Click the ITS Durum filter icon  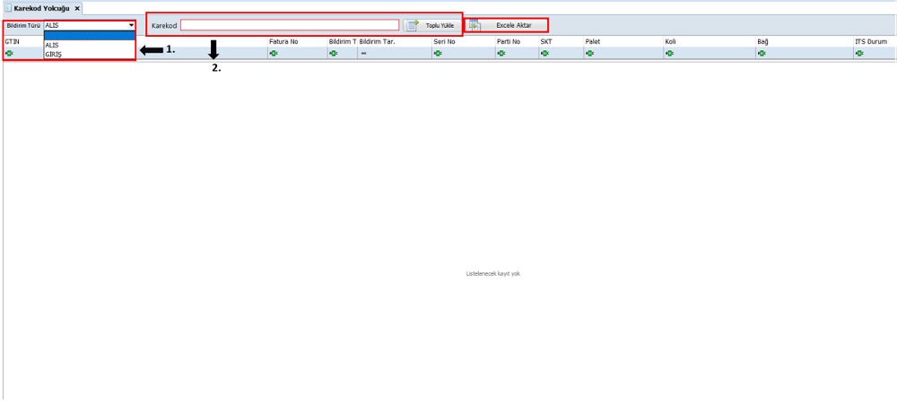pos(858,53)
